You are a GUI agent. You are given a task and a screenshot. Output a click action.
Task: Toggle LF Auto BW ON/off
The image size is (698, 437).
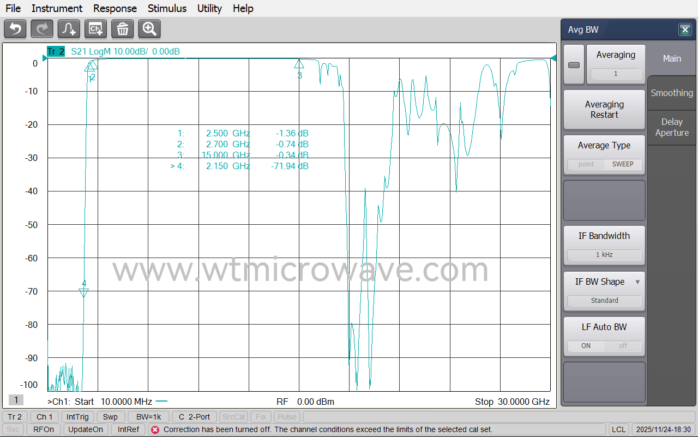(604, 346)
